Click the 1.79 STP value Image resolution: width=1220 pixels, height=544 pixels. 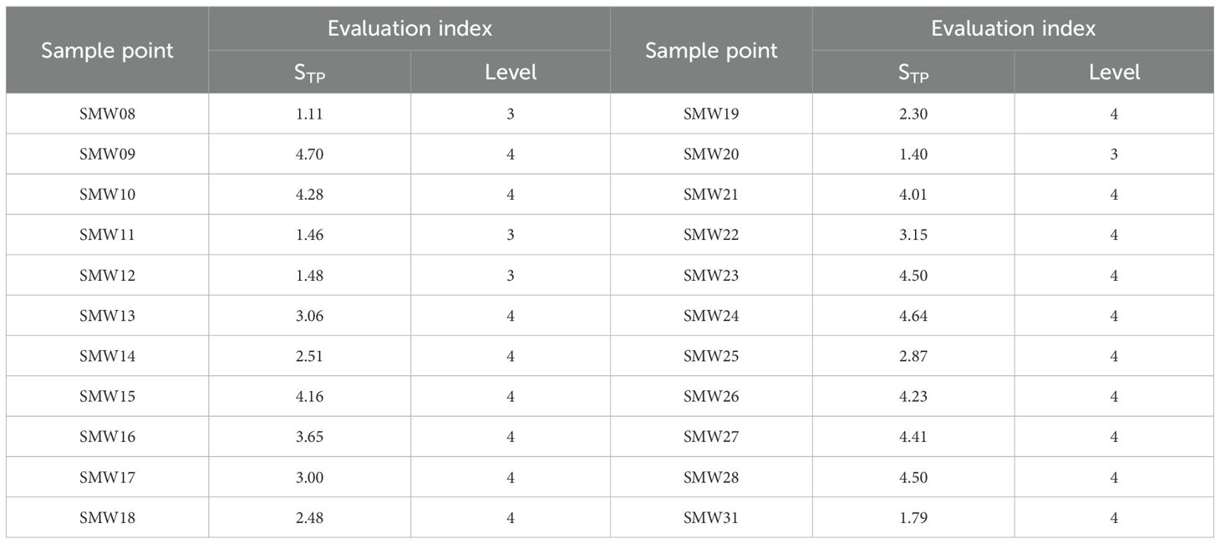point(913,518)
